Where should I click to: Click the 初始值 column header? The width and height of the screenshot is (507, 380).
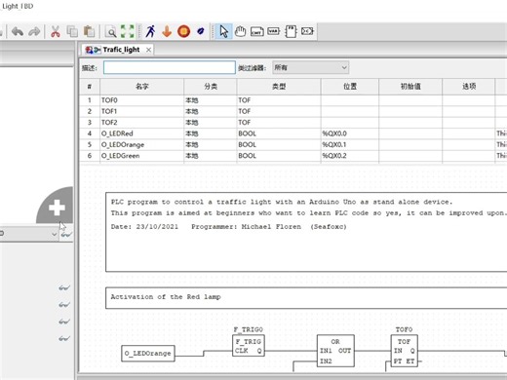pyautogui.click(x=410, y=87)
